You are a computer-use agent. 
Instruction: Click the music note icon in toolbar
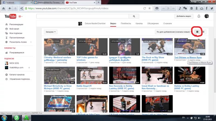[x=180, y=8]
